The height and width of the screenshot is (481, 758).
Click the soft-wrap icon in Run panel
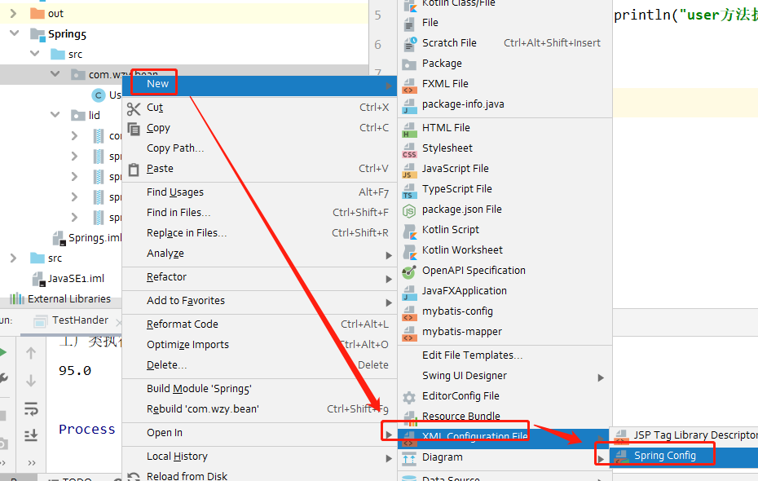click(31, 409)
